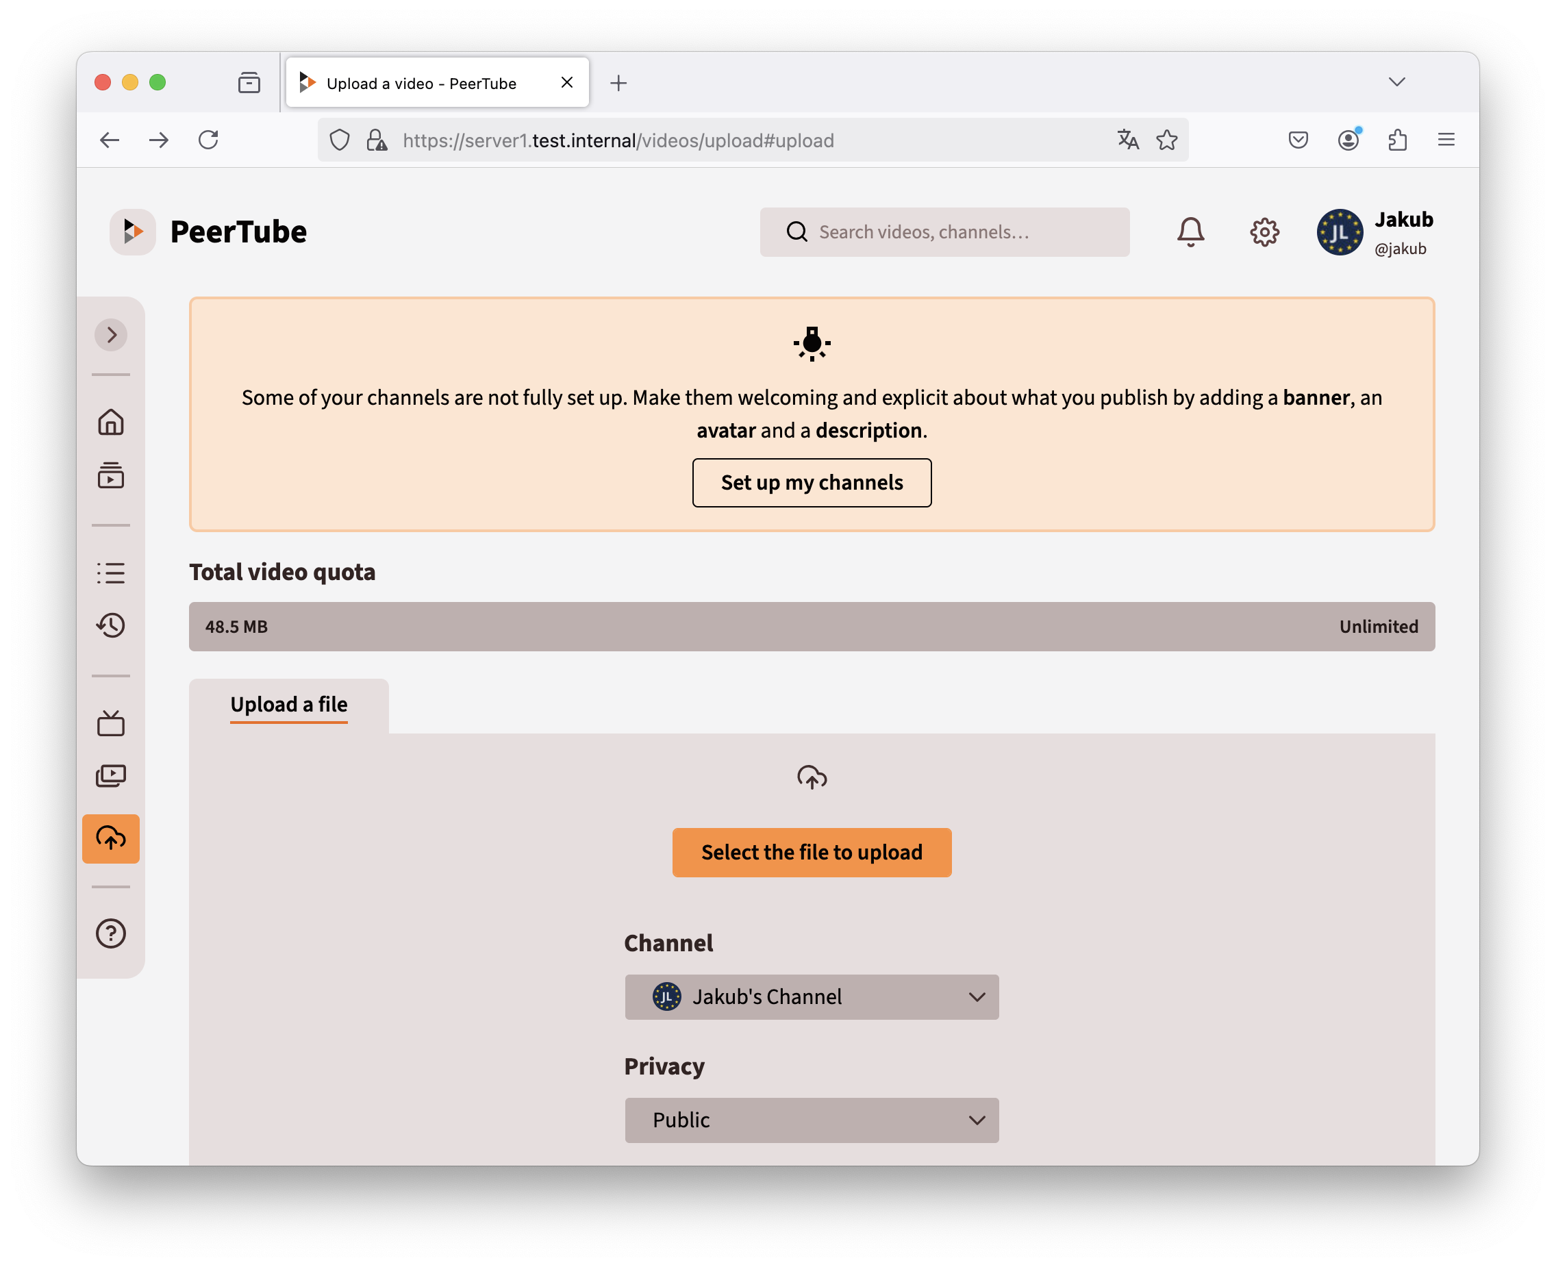Expand the left sidebar menu

[x=111, y=335]
